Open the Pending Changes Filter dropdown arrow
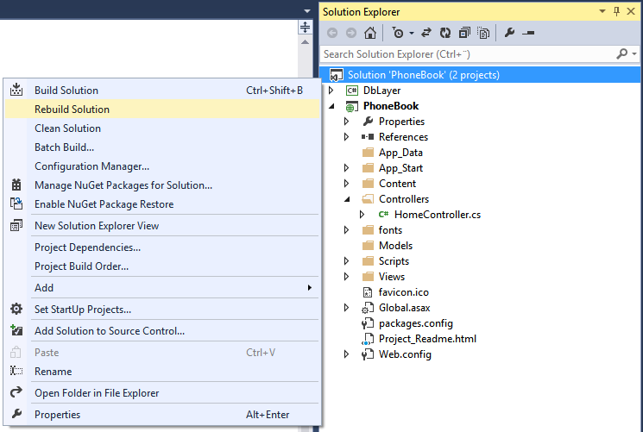Image resolution: width=643 pixels, height=432 pixels. tap(412, 34)
